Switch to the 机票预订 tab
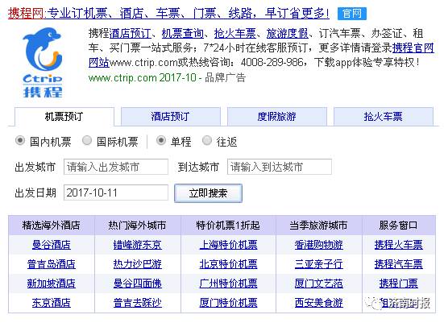The image size is (444, 323). coord(64,116)
